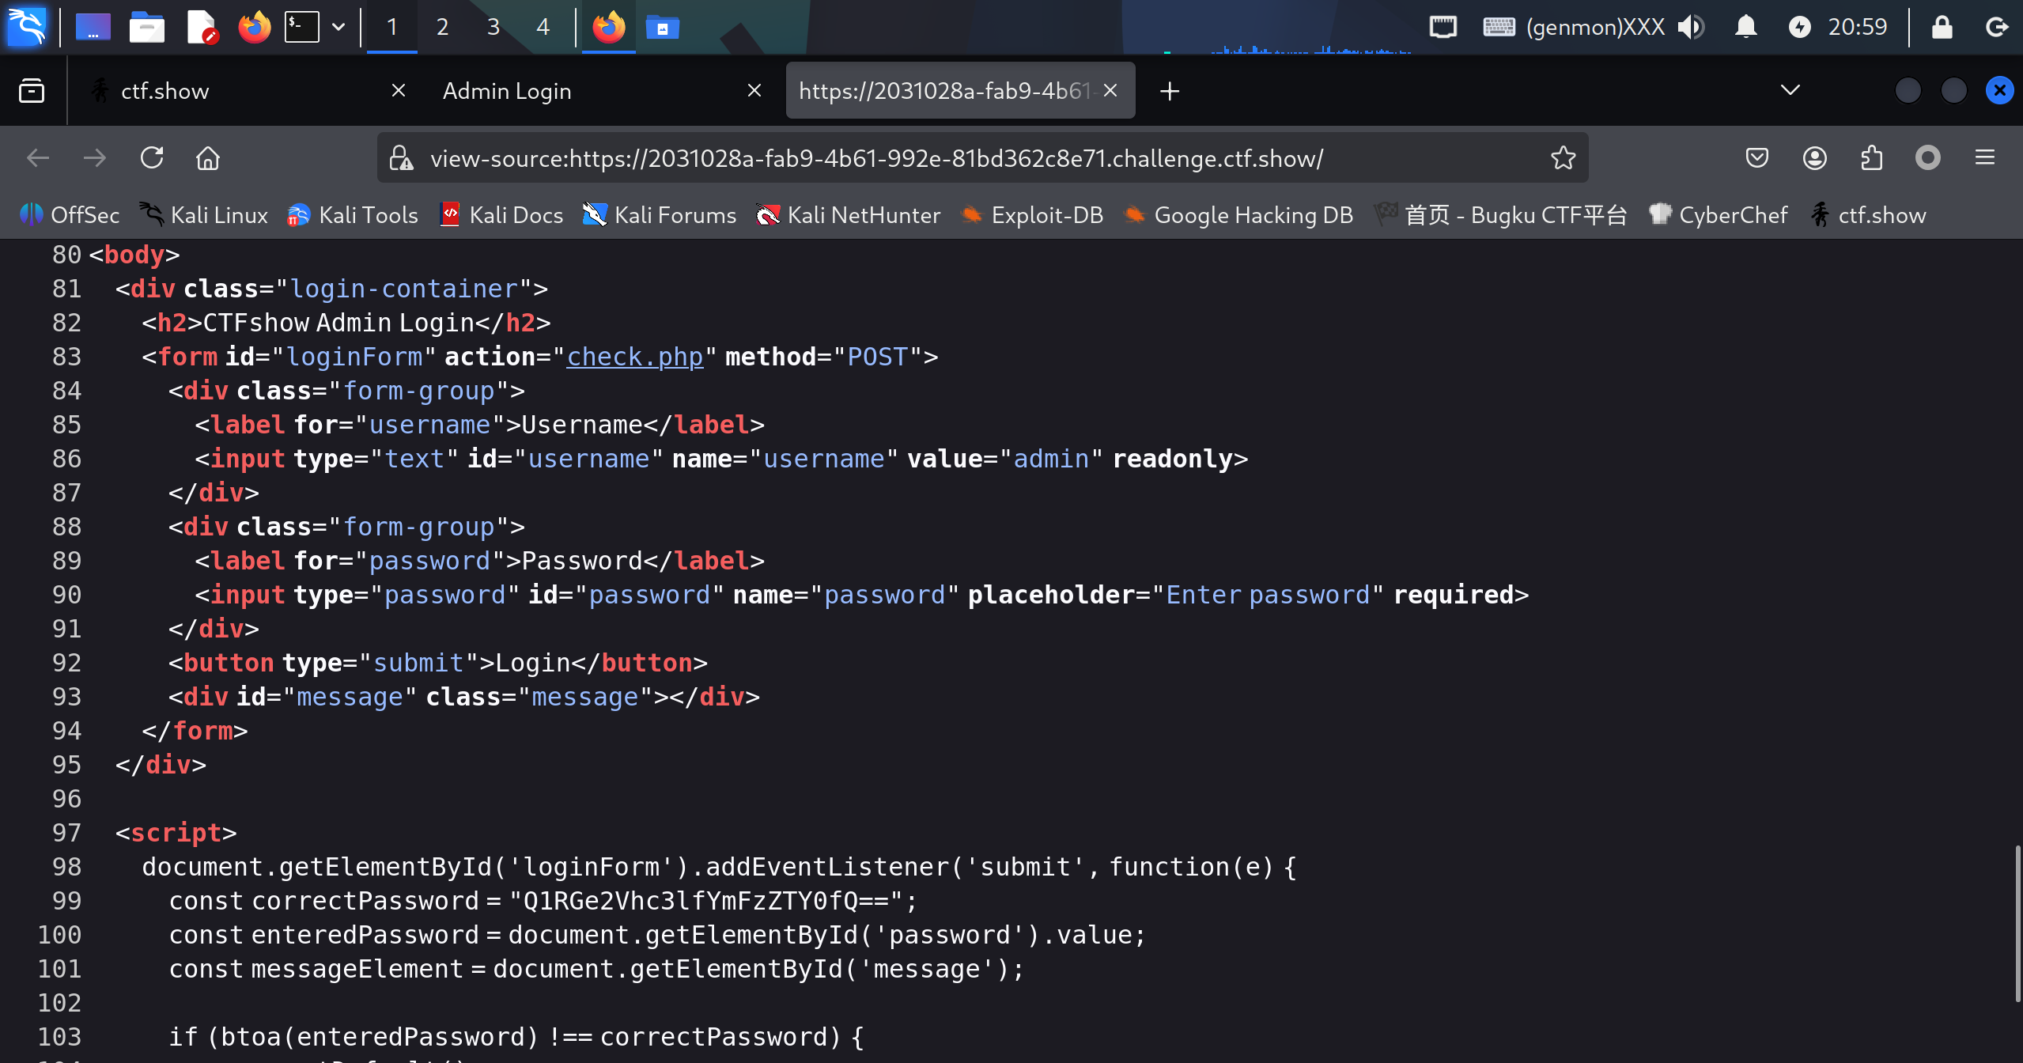Viewport: 2023px width, 1063px height.
Task: Expand the list all tabs chevron
Action: coord(1790,90)
